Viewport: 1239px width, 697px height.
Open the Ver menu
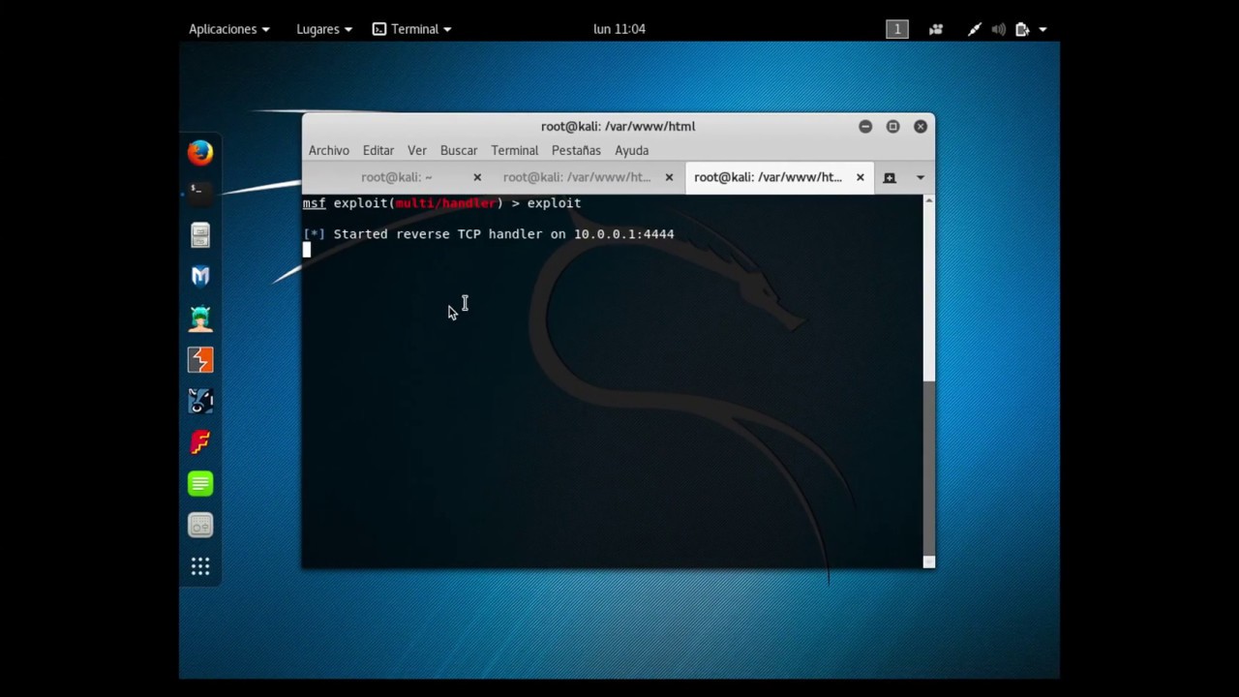pos(417,150)
